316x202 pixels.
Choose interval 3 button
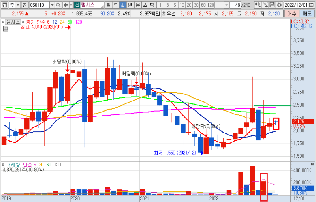[x=167, y=5]
